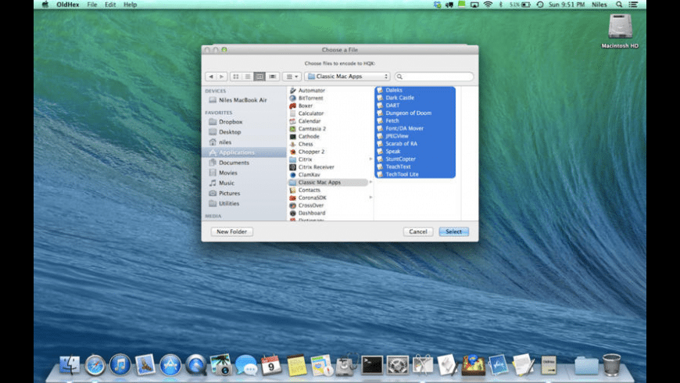Launch iTunes from the Dock
680x383 pixels.
tap(120, 365)
